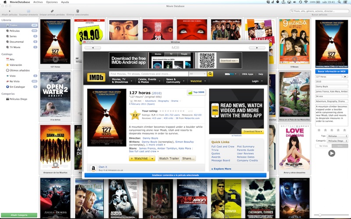The height and width of the screenshot is (219, 351).
Task: Click the Eliminar seleccionados trash icon
Action: pyautogui.click(x=78, y=11)
